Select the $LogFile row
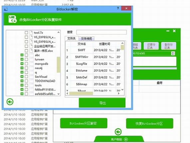Image resolution: width=190 pixels, height=143 pixels. point(93,64)
